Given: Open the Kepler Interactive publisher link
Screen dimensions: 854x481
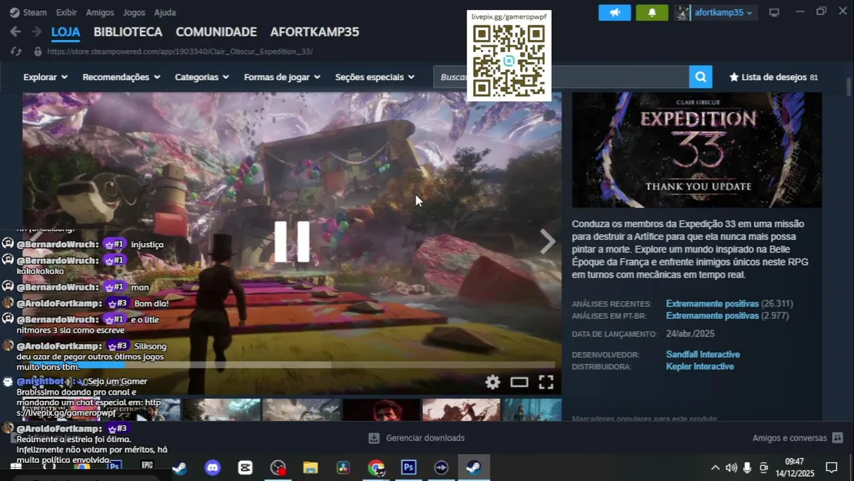Looking at the screenshot, I should tap(700, 367).
